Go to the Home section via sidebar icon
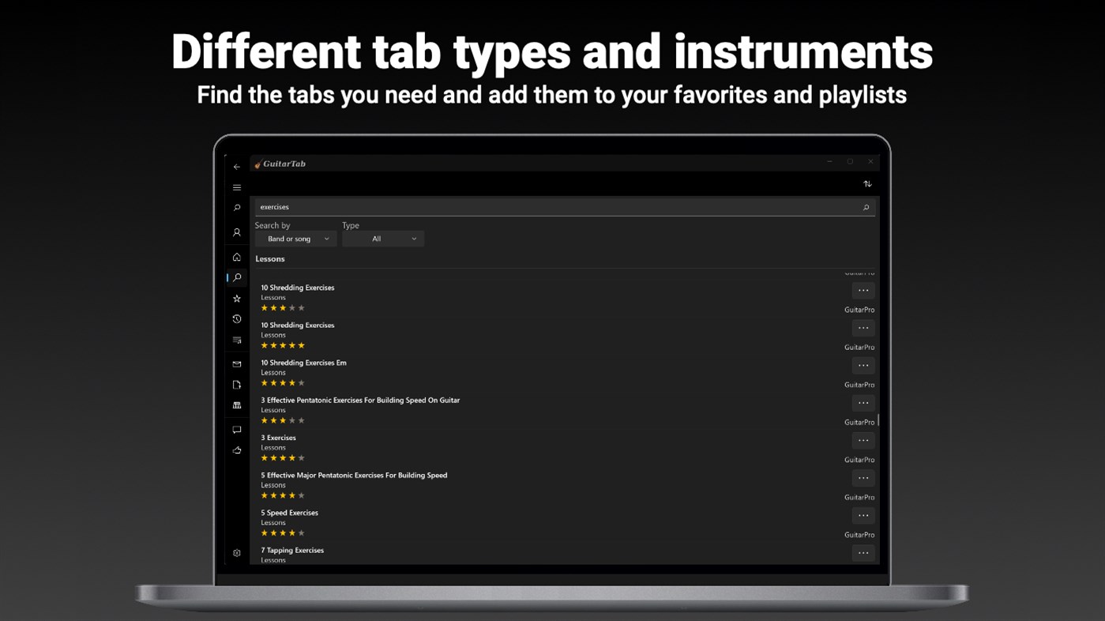The height and width of the screenshot is (621, 1105). 236,256
